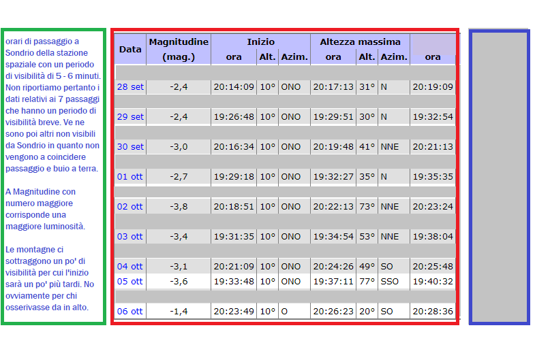
Task: Select the 73° altitude cell
Action: click(367, 207)
